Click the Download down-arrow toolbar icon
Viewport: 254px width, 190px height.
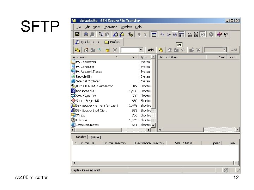click(x=139, y=34)
